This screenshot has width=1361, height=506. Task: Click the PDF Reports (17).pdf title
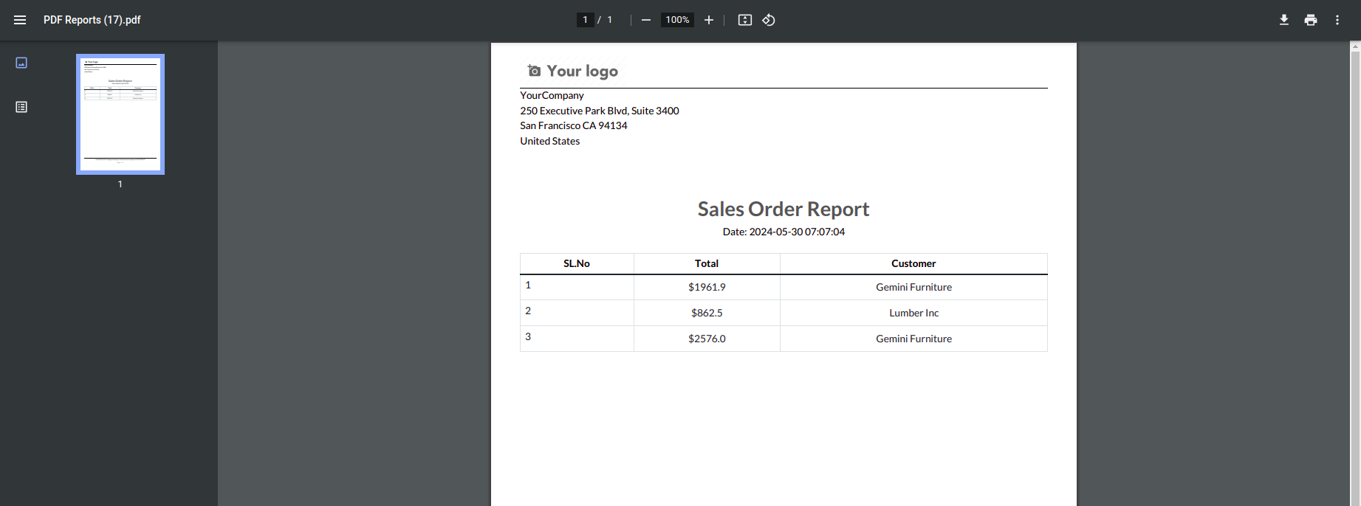coord(92,20)
